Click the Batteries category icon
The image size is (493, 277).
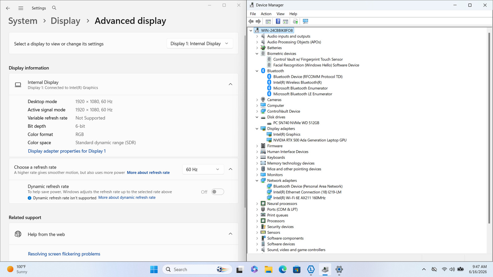pos(263,48)
